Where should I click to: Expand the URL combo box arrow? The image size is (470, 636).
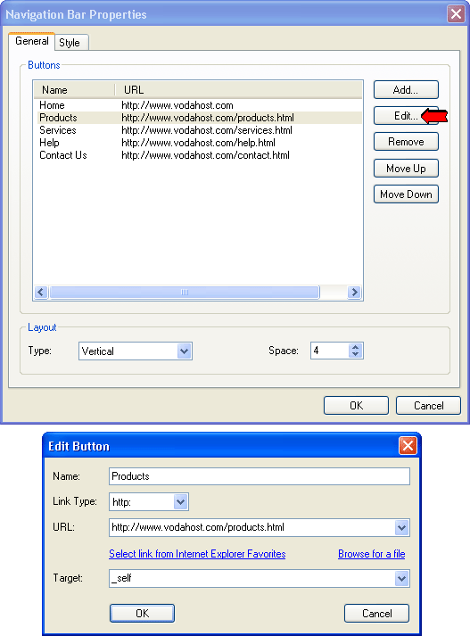pos(401,528)
